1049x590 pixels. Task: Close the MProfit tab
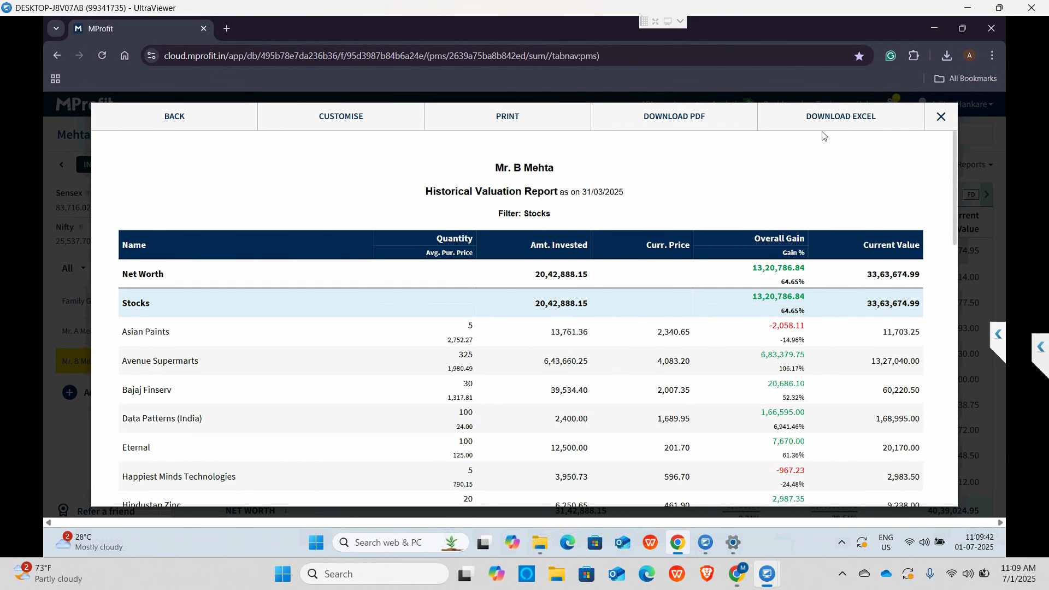204,28
